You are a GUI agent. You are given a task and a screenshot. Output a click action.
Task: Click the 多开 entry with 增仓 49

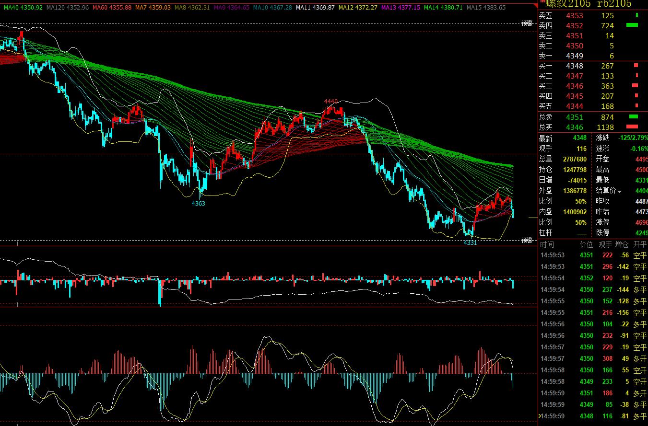(640, 358)
